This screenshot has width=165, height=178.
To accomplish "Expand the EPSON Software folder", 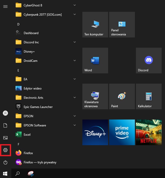I will point(74,125).
